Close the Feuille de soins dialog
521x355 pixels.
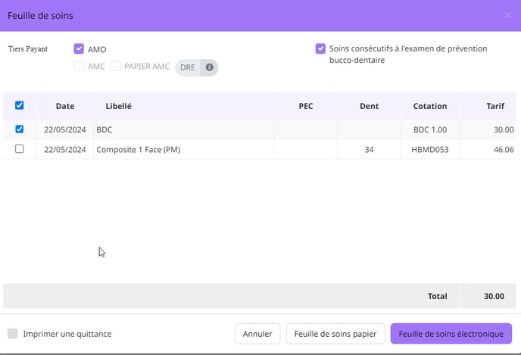(x=507, y=15)
